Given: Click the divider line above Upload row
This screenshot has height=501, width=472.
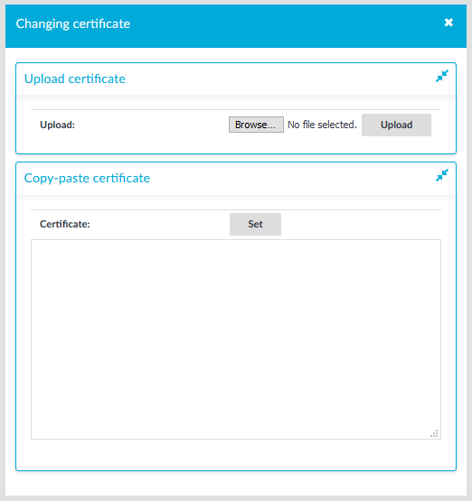Looking at the screenshot, I should 236,109.
